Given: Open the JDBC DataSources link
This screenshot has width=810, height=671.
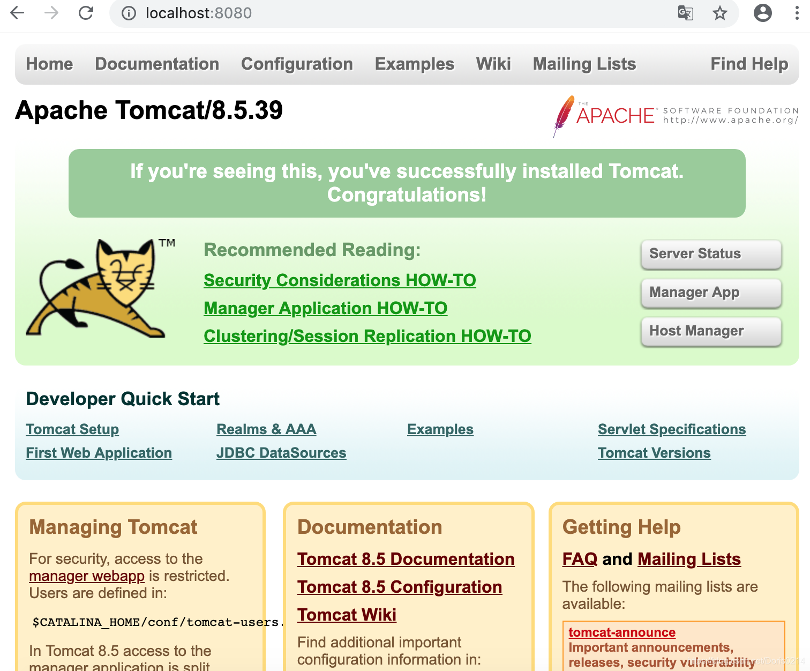Looking at the screenshot, I should tap(281, 453).
